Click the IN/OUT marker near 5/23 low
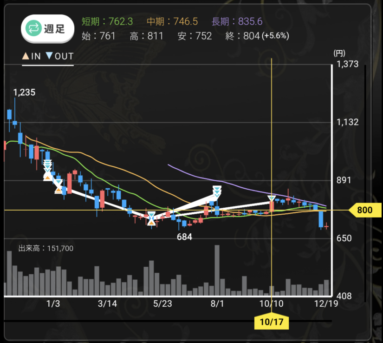The height and width of the screenshot is (343, 383). [151, 218]
